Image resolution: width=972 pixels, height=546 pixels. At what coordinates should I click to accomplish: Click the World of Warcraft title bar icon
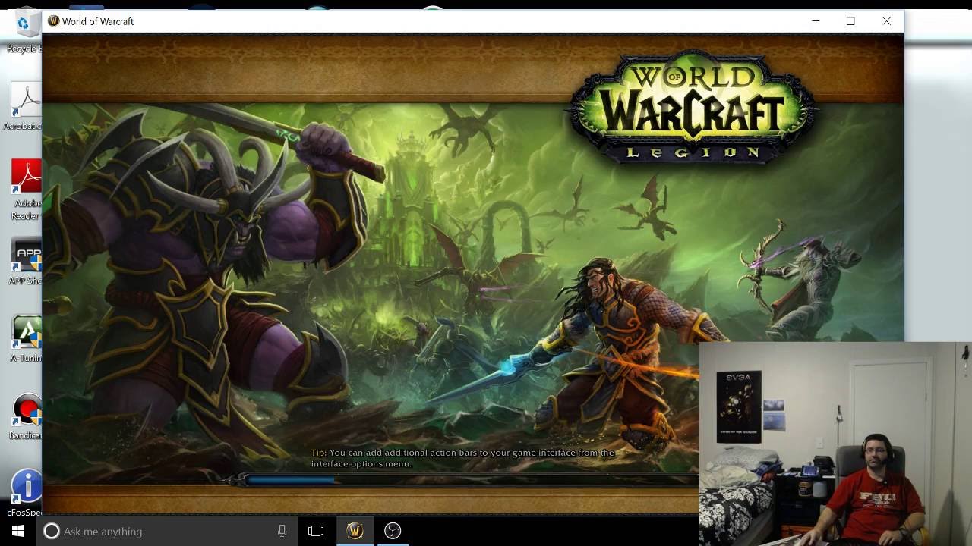pyautogui.click(x=53, y=21)
